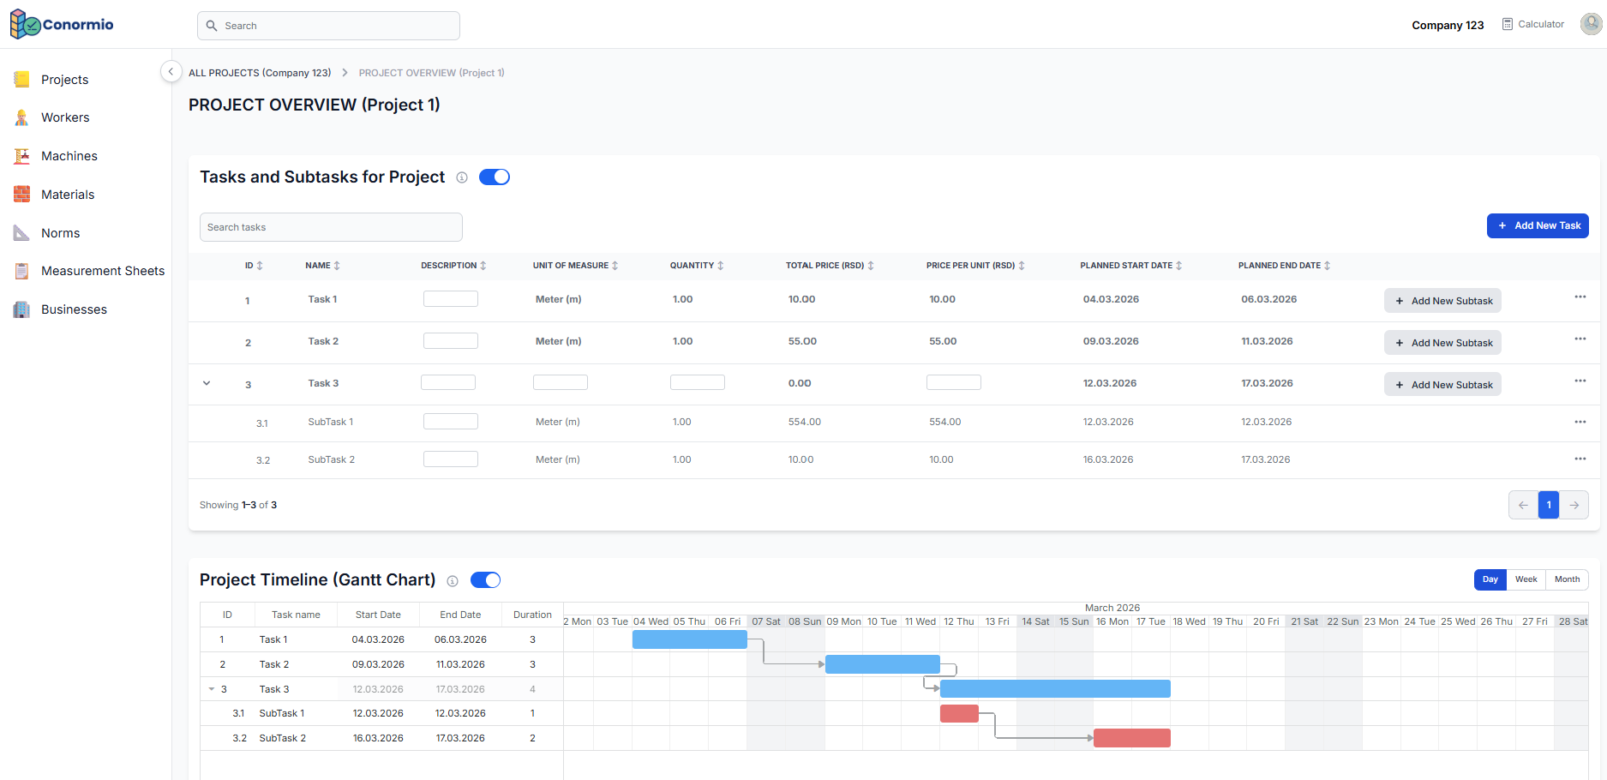Collapse Task 3 row in Gantt chart
The width and height of the screenshot is (1607, 780).
pyautogui.click(x=212, y=689)
